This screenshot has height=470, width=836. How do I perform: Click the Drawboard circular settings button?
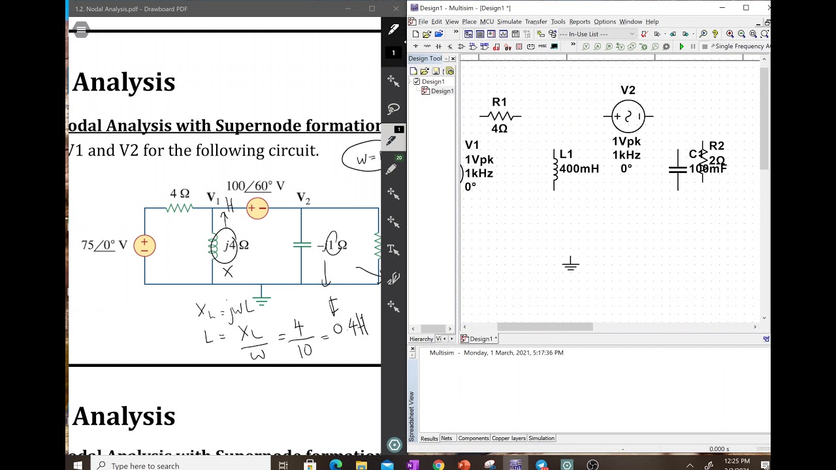tap(394, 445)
